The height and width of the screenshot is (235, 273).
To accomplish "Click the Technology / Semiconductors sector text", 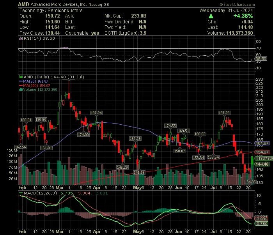I will click(x=51, y=11).
